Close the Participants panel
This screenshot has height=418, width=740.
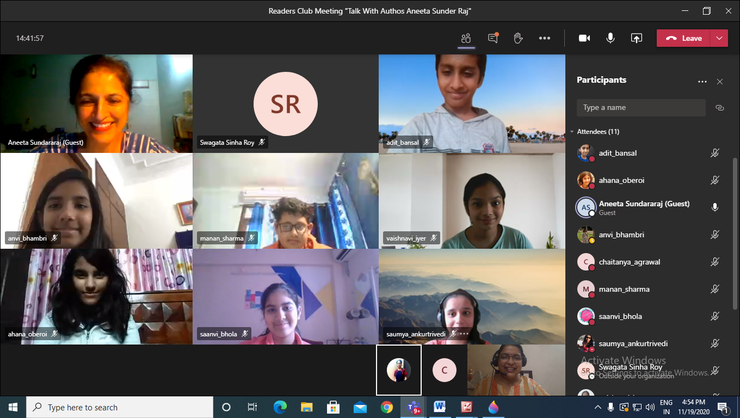pyautogui.click(x=719, y=82)
